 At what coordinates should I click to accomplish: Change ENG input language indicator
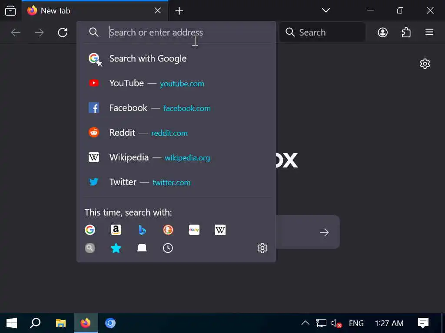click(x=356, y=323)
